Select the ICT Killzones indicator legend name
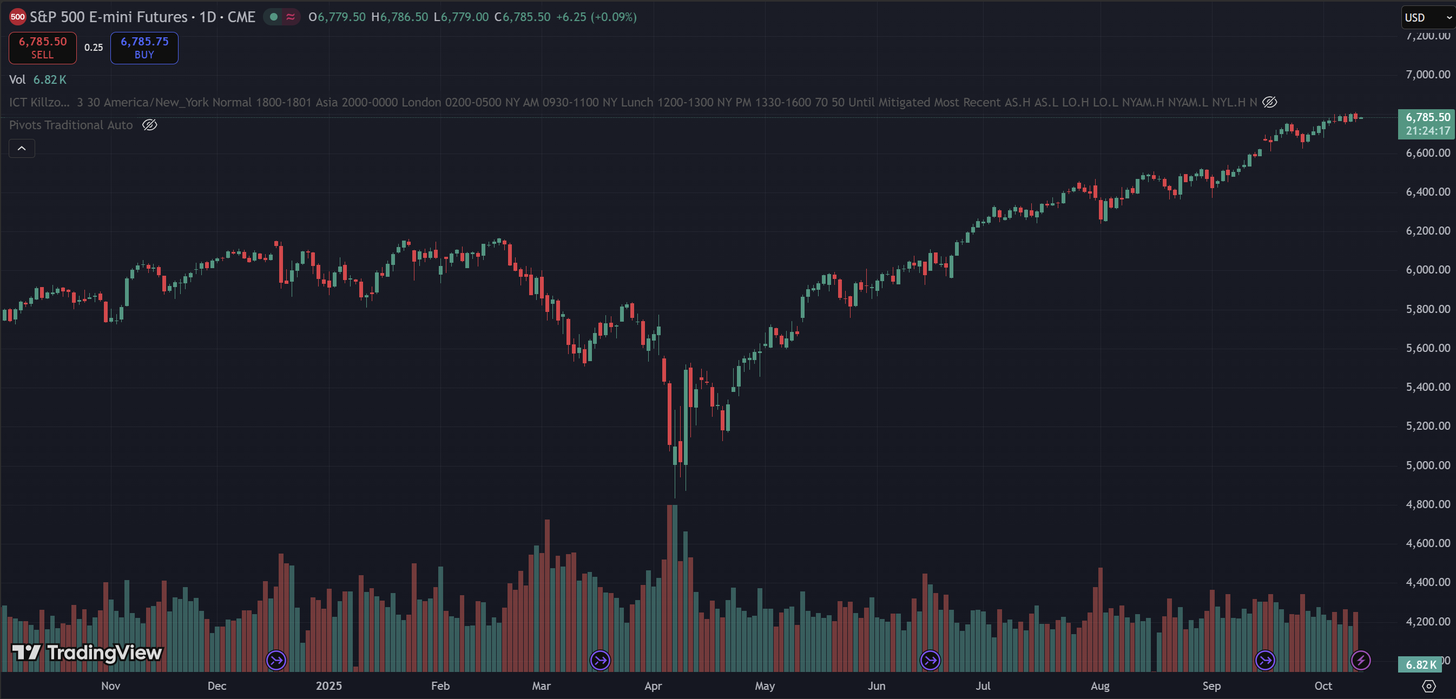Image resolution: width=1456 pixels, height=699 pixels. (x=39, y=102)
